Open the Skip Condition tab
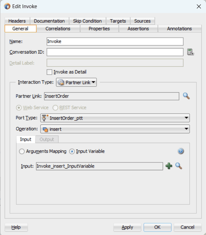The height and width of the screenshot is (235, 206). coord(87,21)
